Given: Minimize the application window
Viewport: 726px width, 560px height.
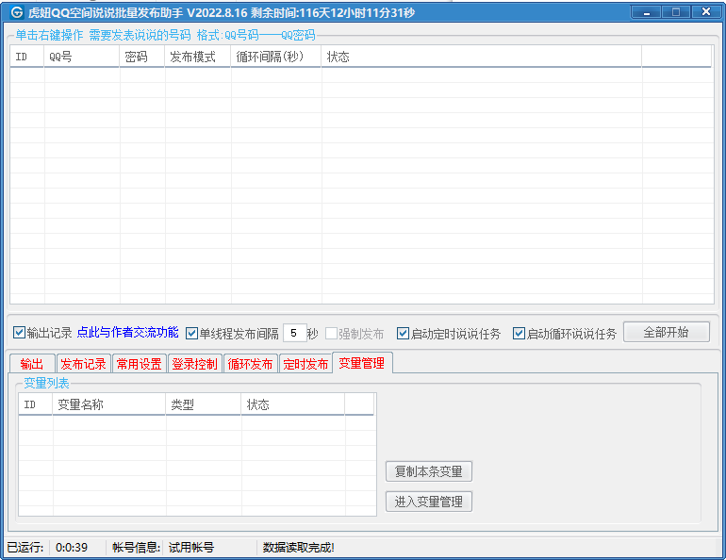Looking at the screenshot, I should (647, 12).
